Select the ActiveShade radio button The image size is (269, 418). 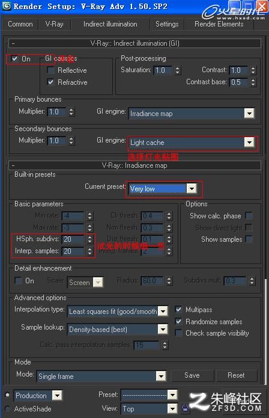[8, 408]
